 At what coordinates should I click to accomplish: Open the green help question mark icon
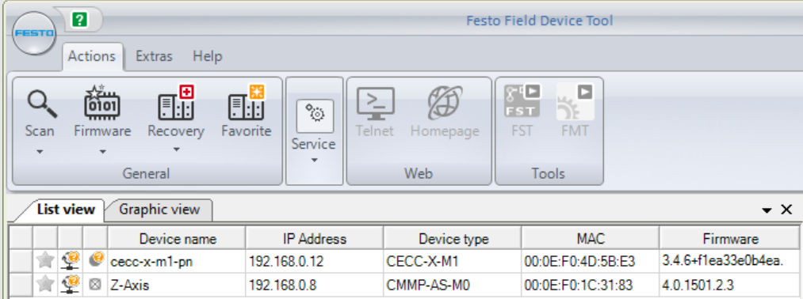pyautogui.click(x=79, y=20)
